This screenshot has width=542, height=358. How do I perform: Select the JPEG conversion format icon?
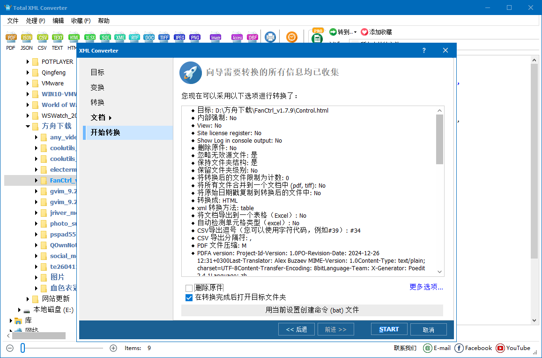click(x=179, y=37)
